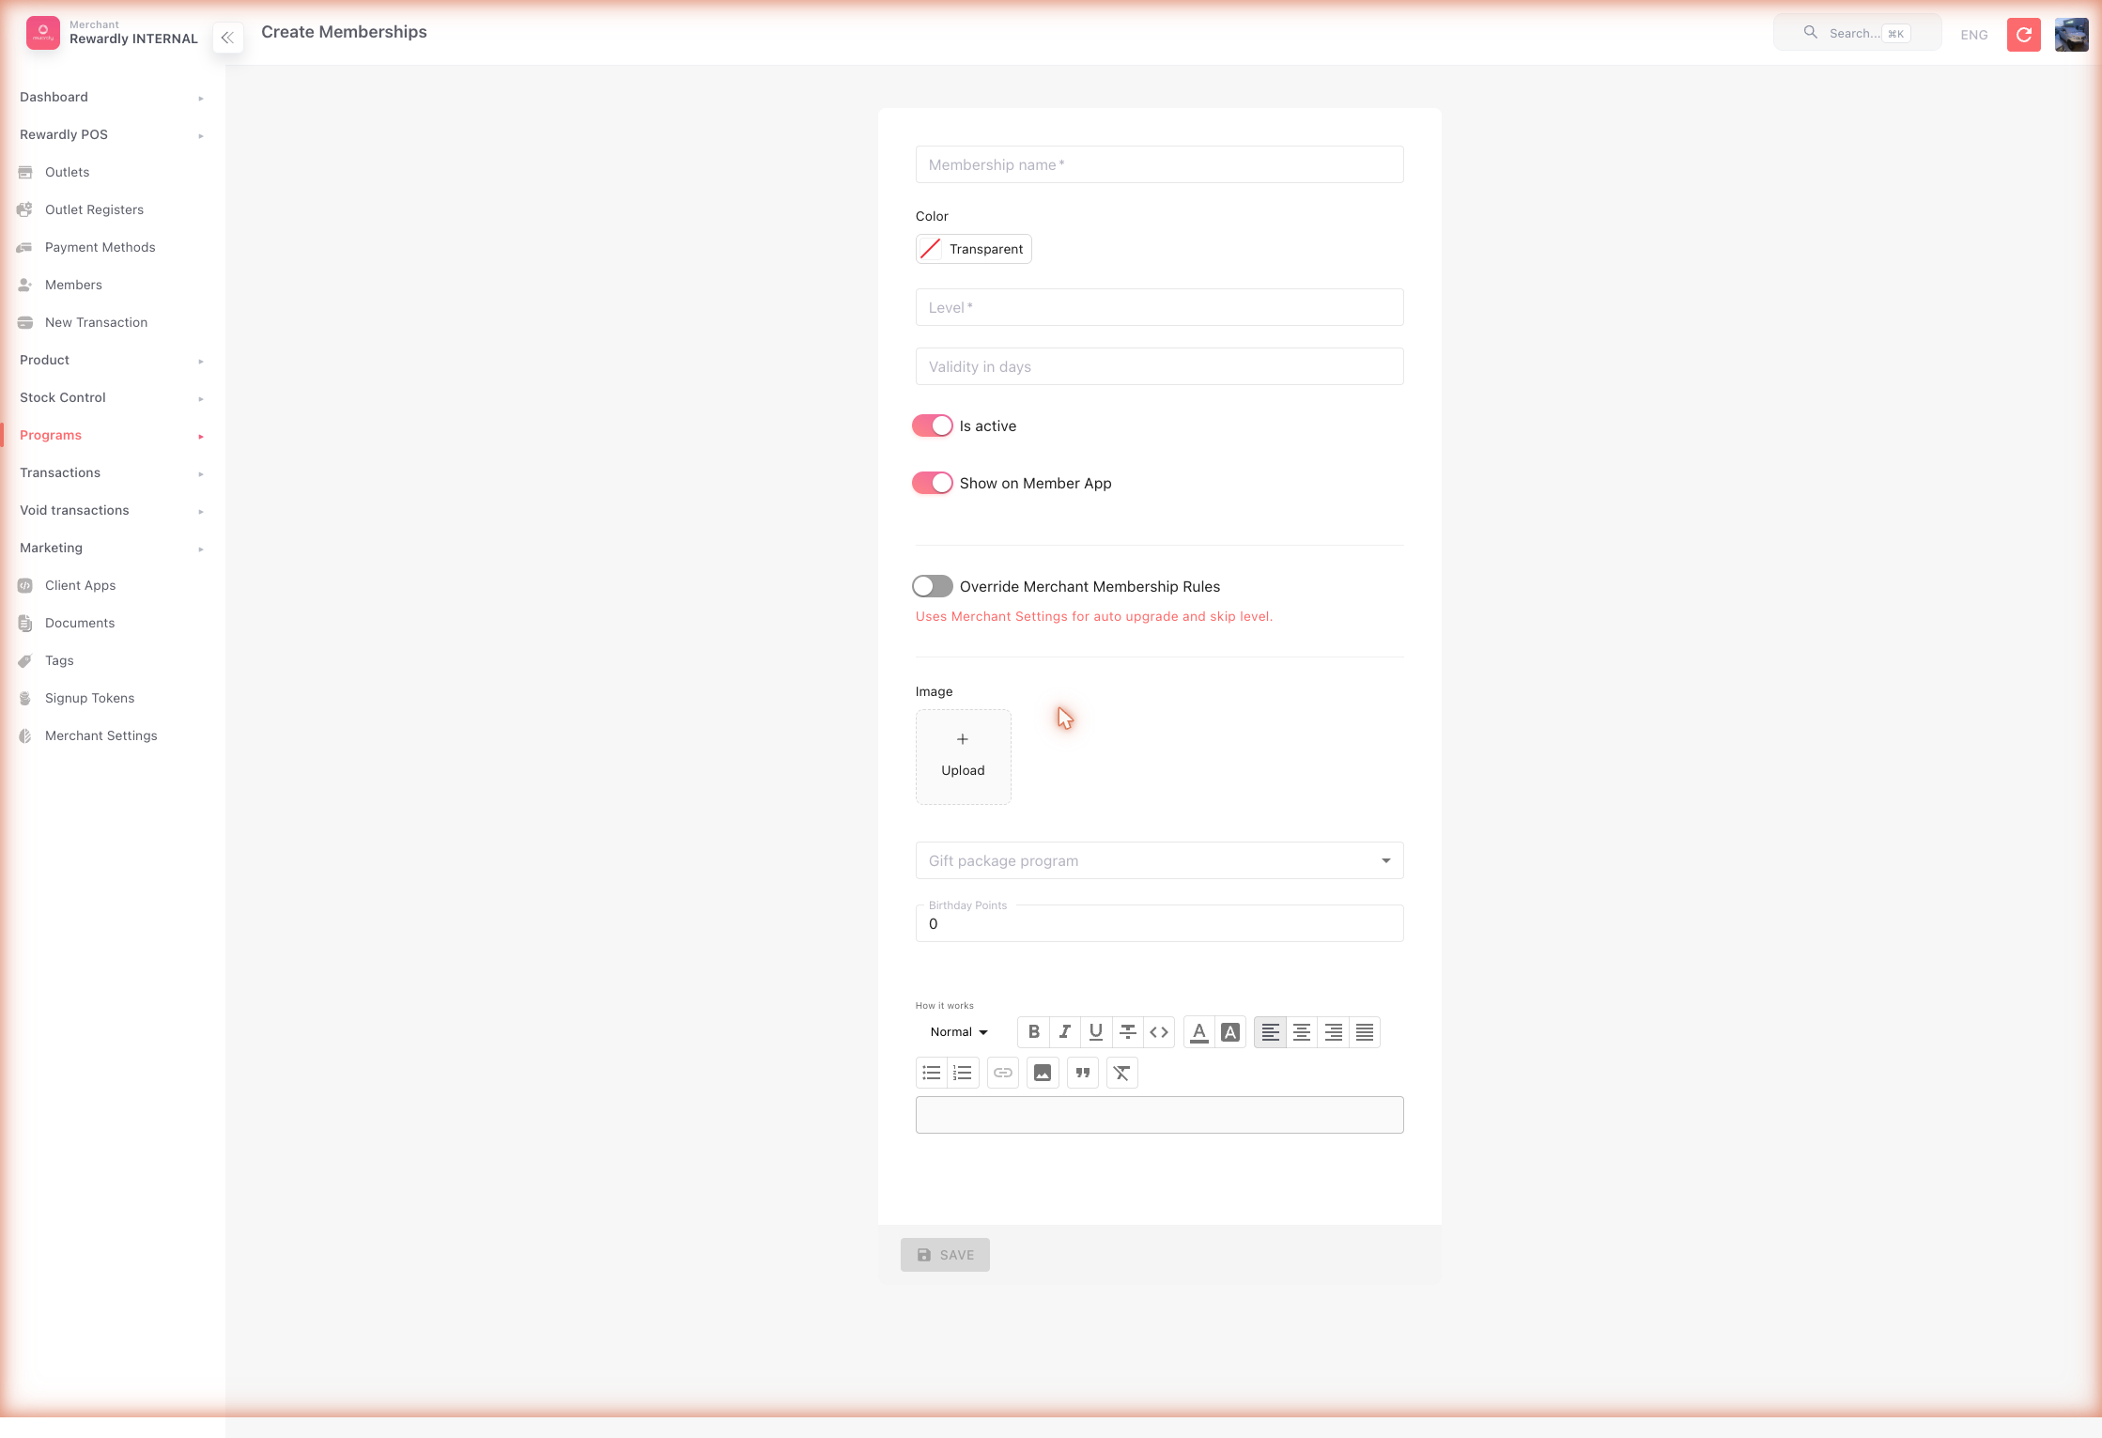Open Outlets in the sidebar
2102x1438 pixels.
112,172
